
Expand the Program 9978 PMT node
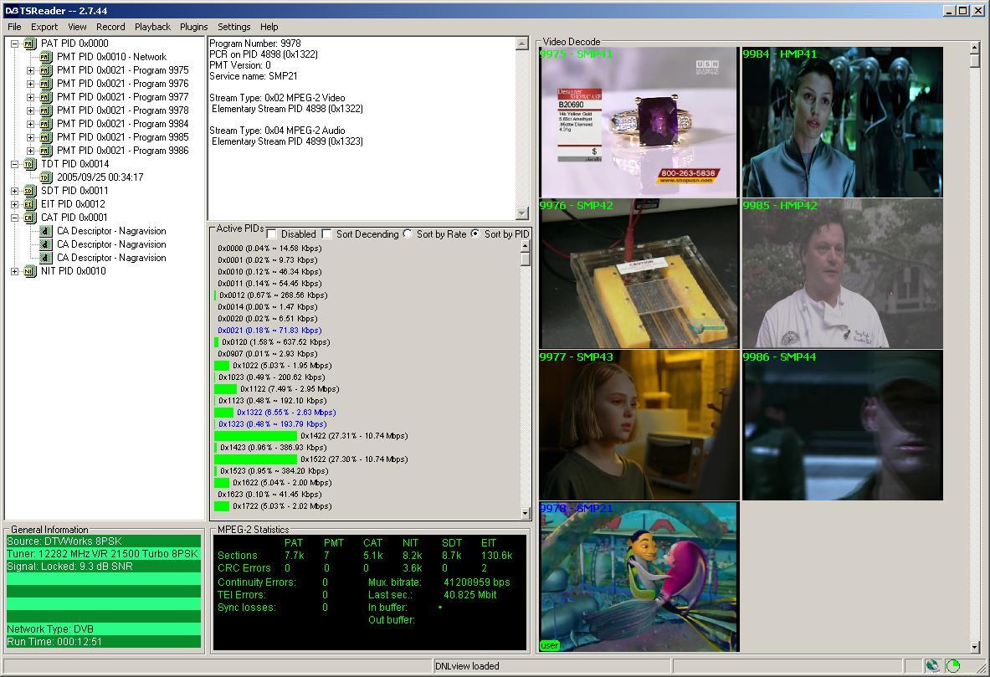30,110
